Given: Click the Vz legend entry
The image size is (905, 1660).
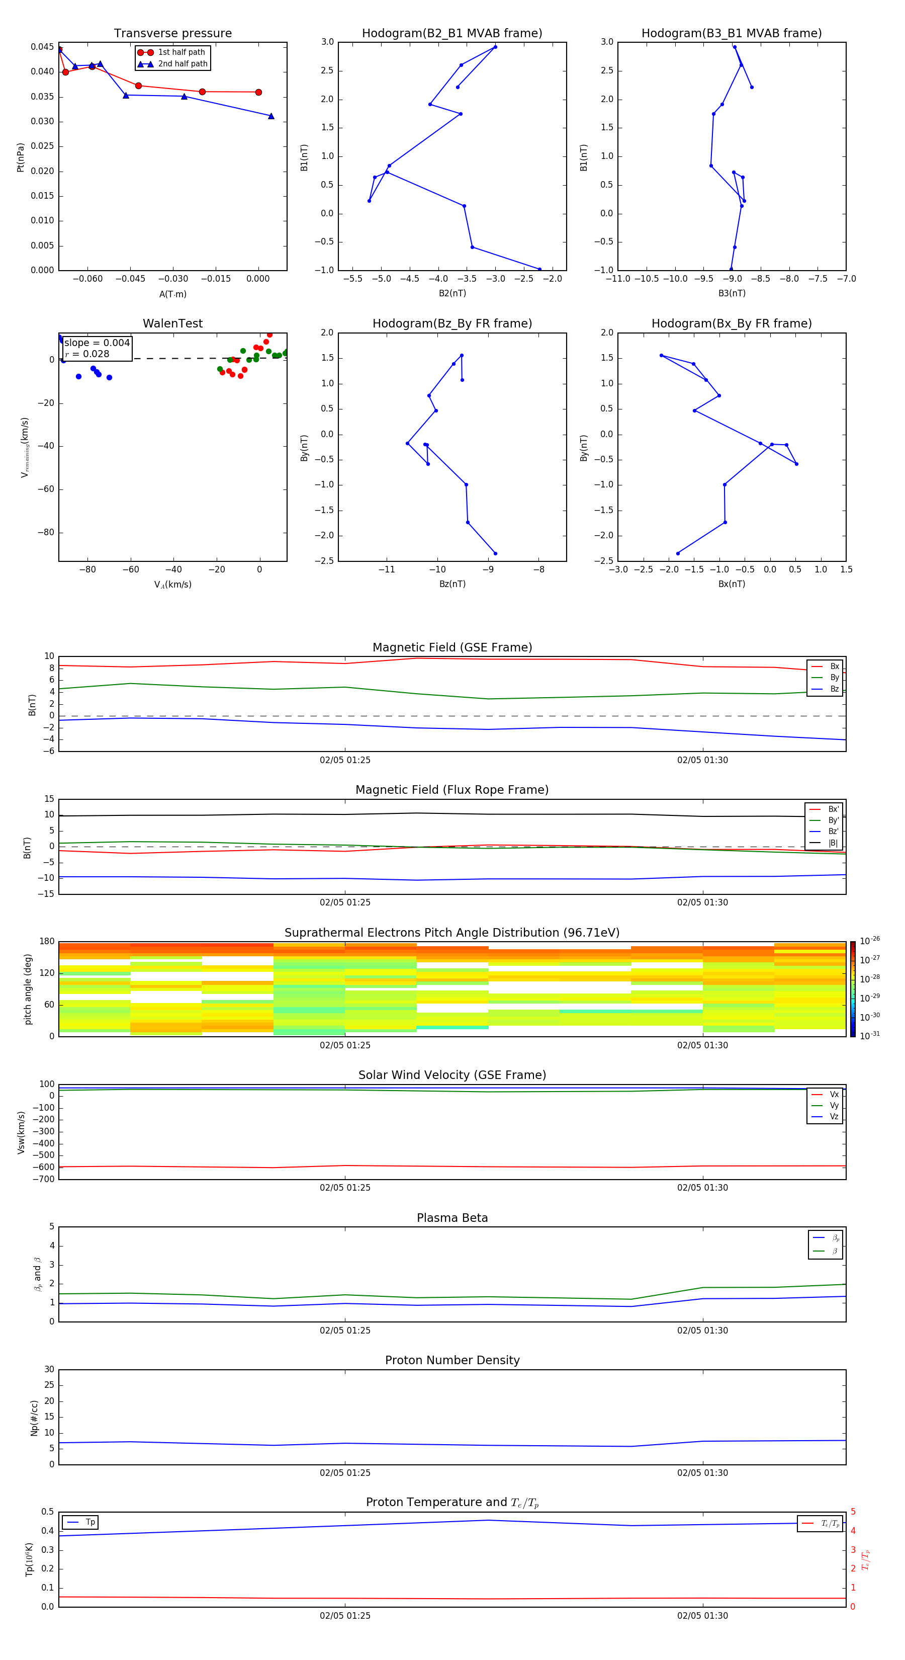Looking at the screenshot, I should pos(825,1117).
